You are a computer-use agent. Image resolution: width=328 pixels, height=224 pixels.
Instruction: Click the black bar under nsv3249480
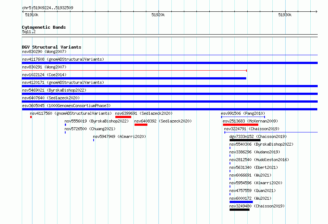pos(240,210)
